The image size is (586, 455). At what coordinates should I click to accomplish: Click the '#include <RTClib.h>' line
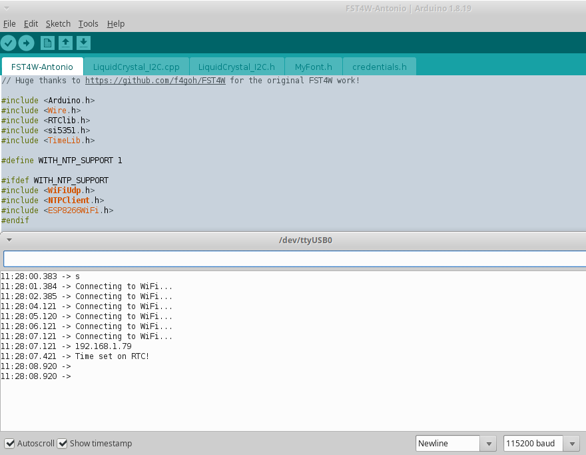click(45, 121)
